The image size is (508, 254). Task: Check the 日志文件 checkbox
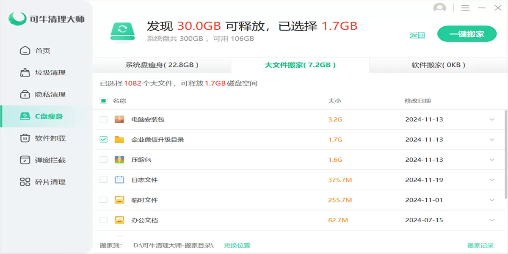point(103,180)
